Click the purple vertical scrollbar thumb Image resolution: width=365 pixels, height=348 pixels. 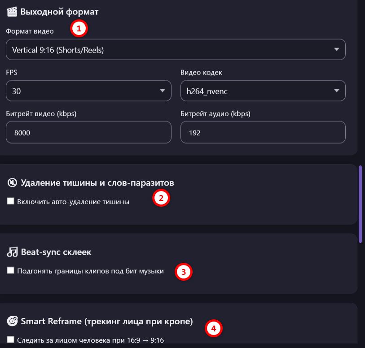click(x=361, y=204)
